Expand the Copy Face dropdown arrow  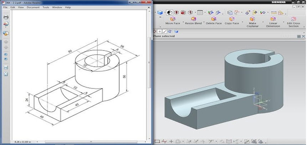click(x=242, y=21)
